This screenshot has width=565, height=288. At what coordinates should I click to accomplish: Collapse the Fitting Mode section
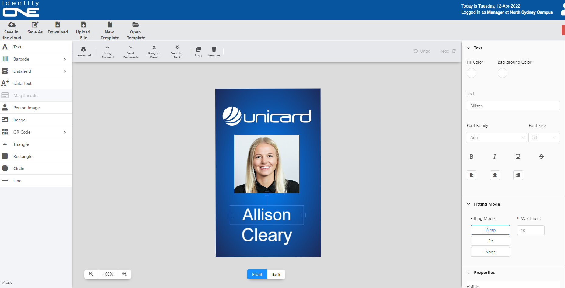468,204
